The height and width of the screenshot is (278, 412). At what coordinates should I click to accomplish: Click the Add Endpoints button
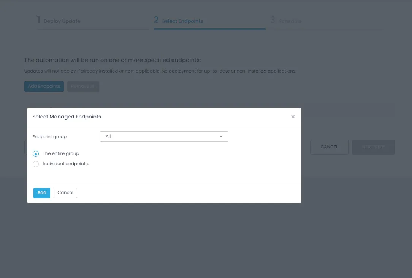point(44,86)
